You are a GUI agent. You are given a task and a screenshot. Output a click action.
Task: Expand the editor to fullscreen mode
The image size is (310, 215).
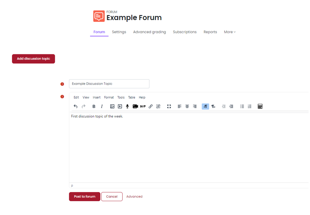point(169,106)
